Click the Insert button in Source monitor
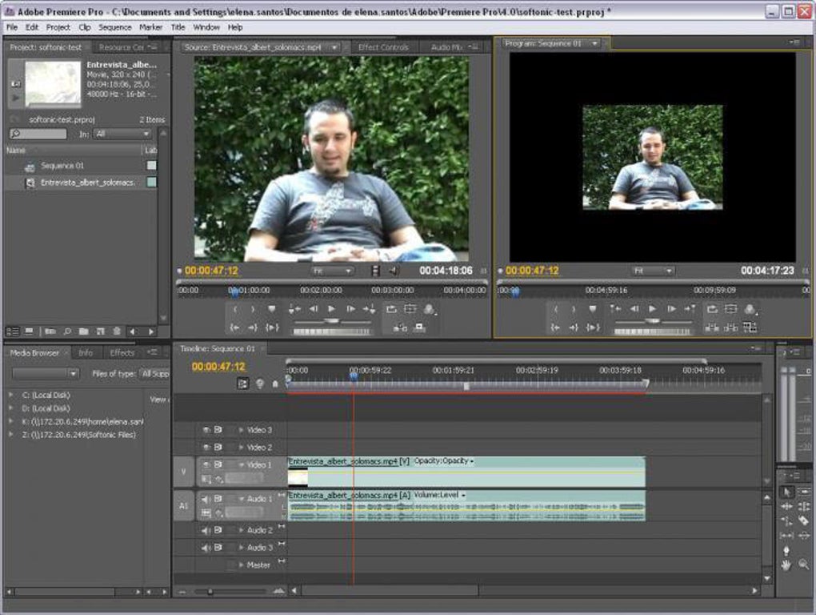The image size is (816, 615). [x=391, y=309]
